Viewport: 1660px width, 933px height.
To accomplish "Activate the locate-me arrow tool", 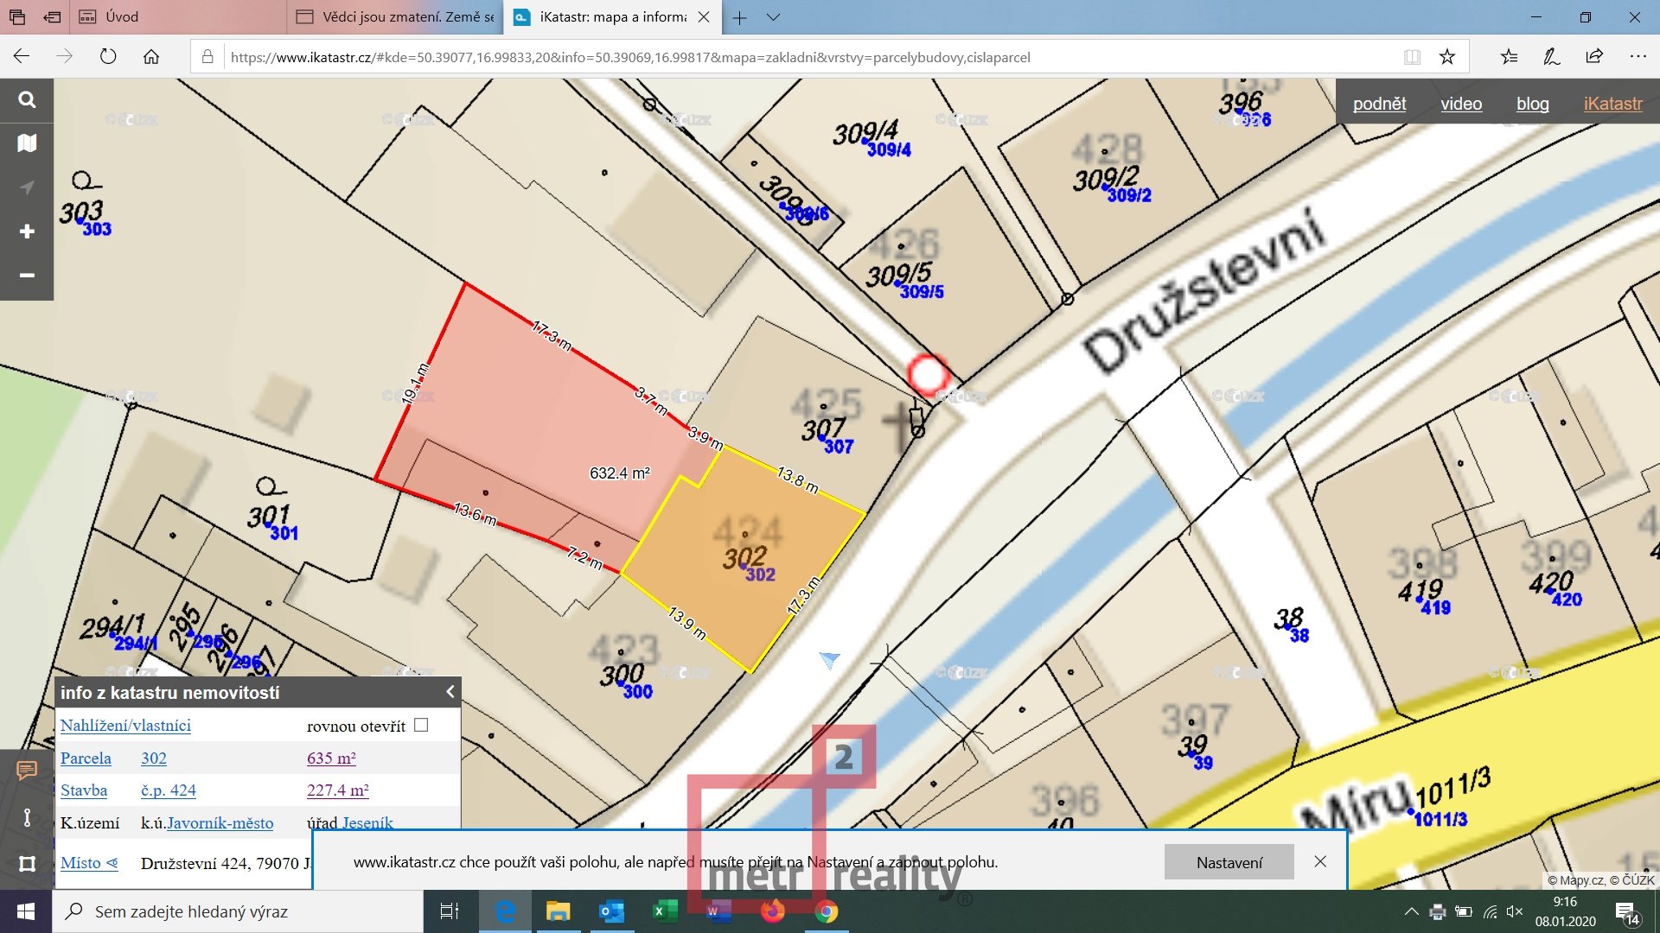I will 27,187.
